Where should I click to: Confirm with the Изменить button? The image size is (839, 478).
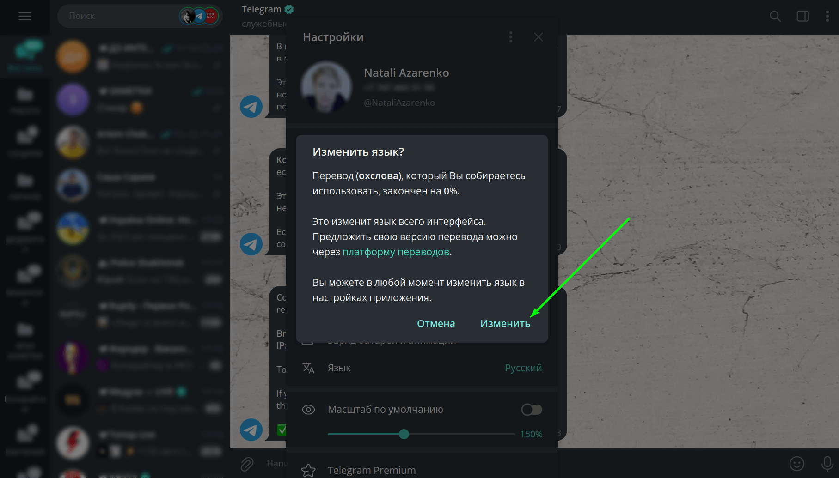505,323
